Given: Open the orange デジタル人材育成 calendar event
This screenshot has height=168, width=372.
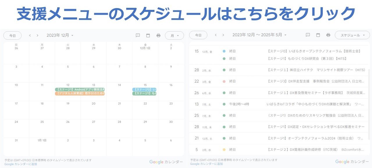Looking at the screenshot, I should [80, 94].
